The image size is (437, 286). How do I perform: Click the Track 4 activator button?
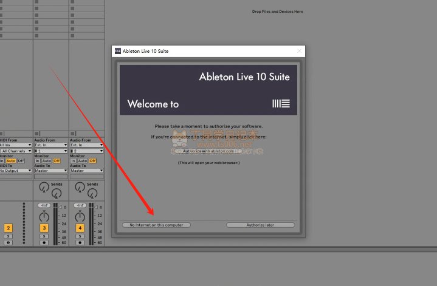80,228
